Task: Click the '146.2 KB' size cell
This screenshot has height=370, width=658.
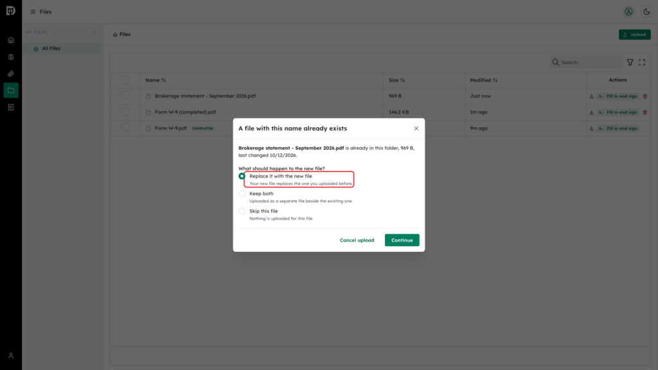Action: tap(398, 112)
